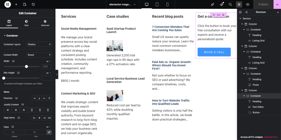
Task: Open the revision history icon
Action: [x=33, y=4]
